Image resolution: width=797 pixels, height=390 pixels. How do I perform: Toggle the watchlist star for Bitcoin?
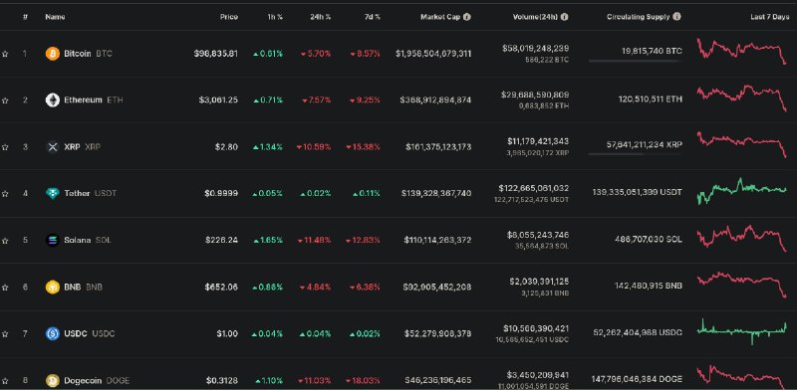click(5, 54)
